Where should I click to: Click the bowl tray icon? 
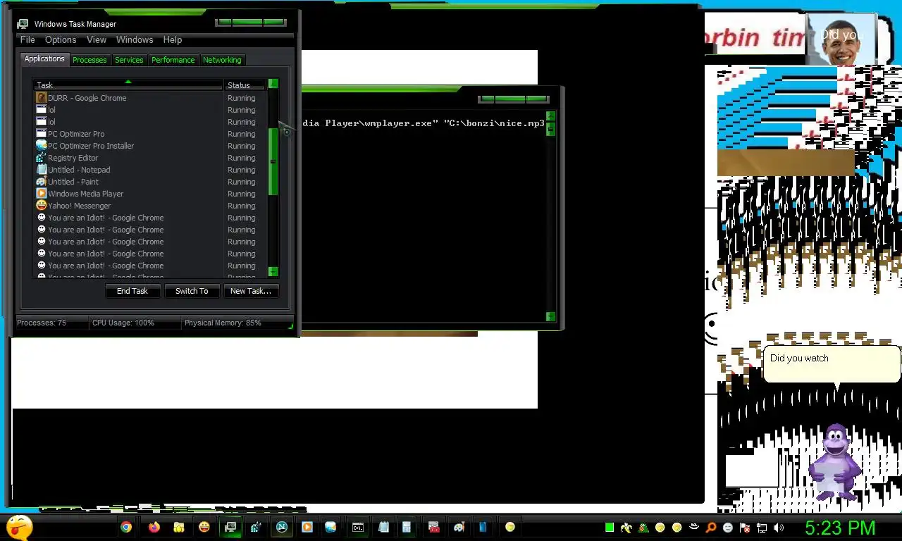(694, 528)
